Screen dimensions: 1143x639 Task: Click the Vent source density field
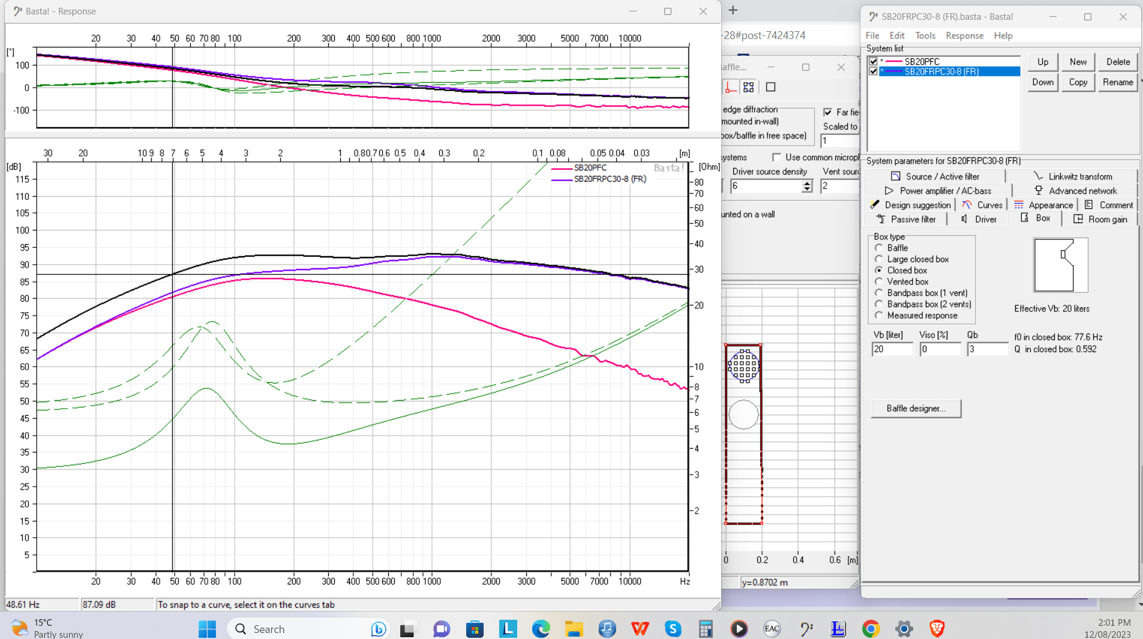click(x=839, y=186)
